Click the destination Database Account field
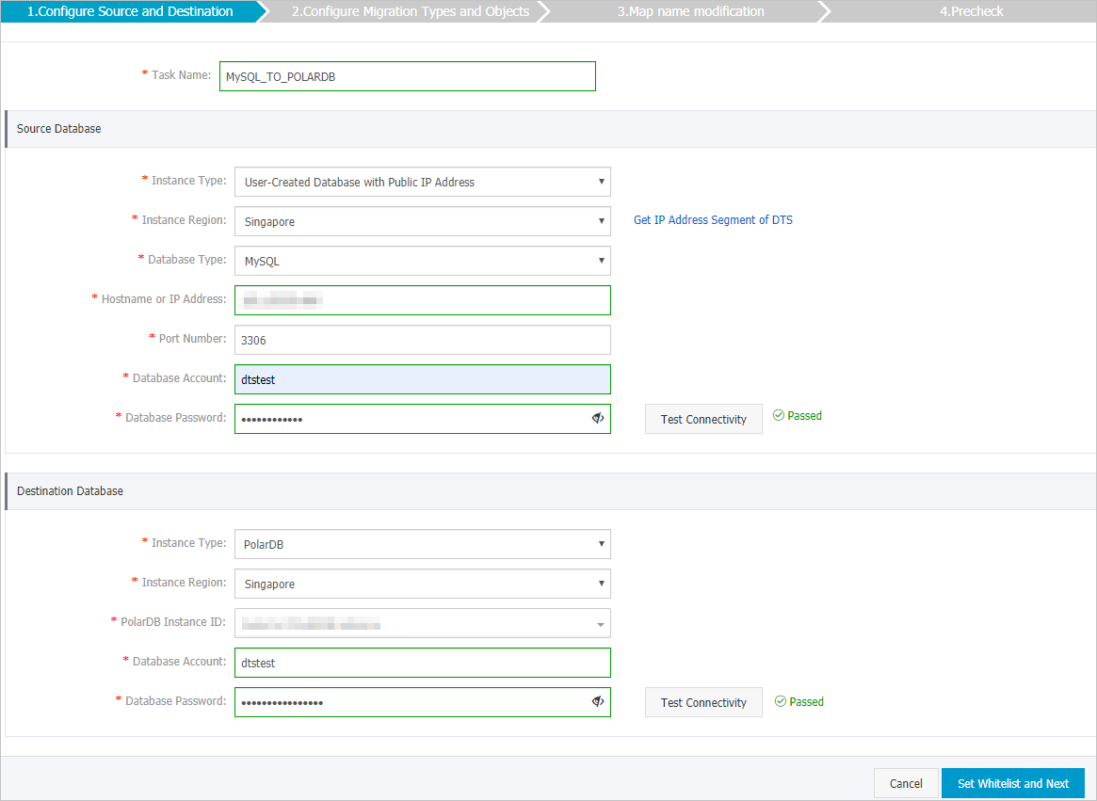 pyautogui.click(x=423, y=663)
